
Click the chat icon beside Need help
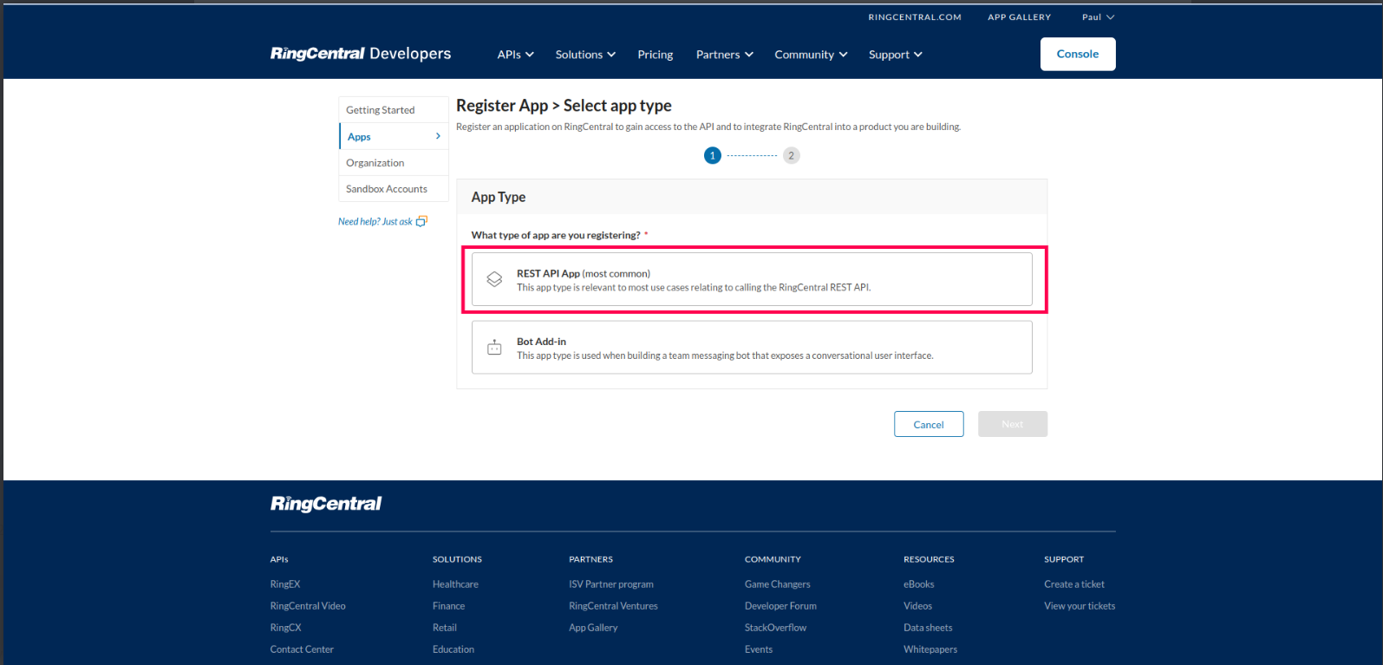click(x=421, y=222)
